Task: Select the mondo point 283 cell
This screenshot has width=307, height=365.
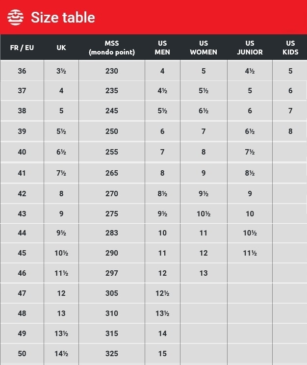Action: pyautogui.click(x=112, y=233)
